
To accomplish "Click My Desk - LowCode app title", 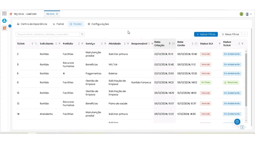I will click(x=25, y=14).
